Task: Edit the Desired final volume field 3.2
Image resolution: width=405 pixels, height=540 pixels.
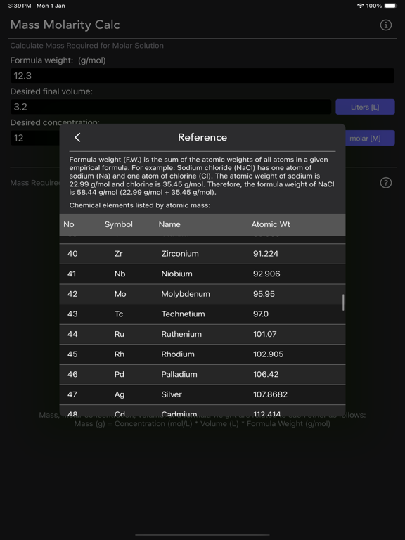Action: click(x=170, y=107)
